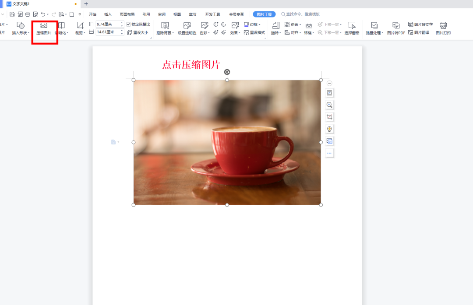The height and width of the screenshot is (305, 473).
Task: Click the 图片转文字 button
Action: coord(420,25)
